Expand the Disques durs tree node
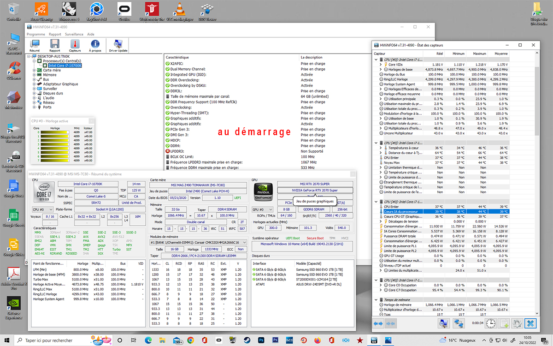This screenshot has height=346, width=553. 34,93
